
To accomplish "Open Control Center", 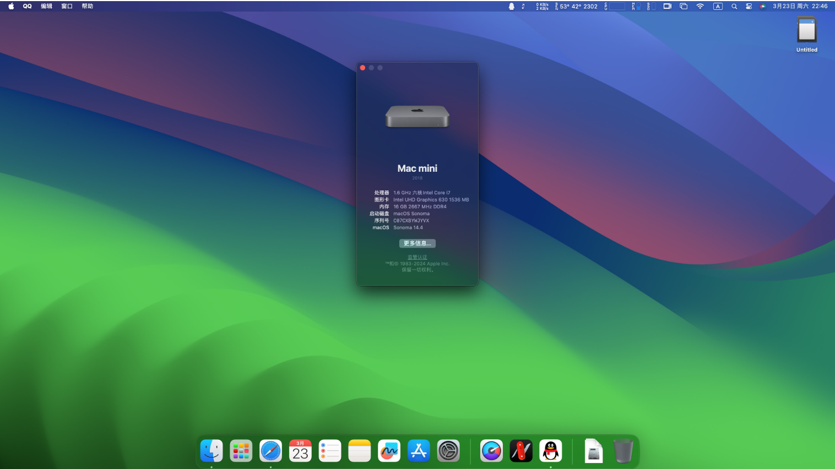I will point(749,6).
